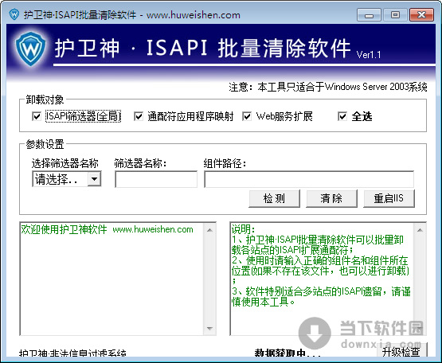Maximize the window
The height and width of the screenshot is (363, 442).
[395, 14]
